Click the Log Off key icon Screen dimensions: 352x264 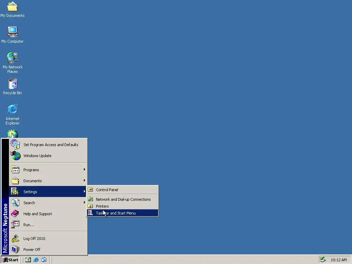(15, 239)
